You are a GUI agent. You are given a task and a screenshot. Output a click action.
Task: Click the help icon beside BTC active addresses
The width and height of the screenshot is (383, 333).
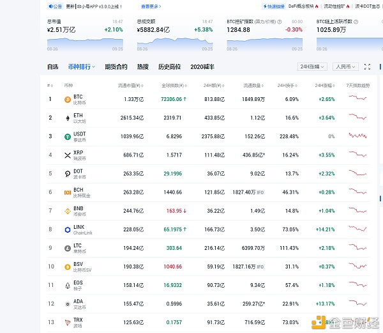(356, 22)
